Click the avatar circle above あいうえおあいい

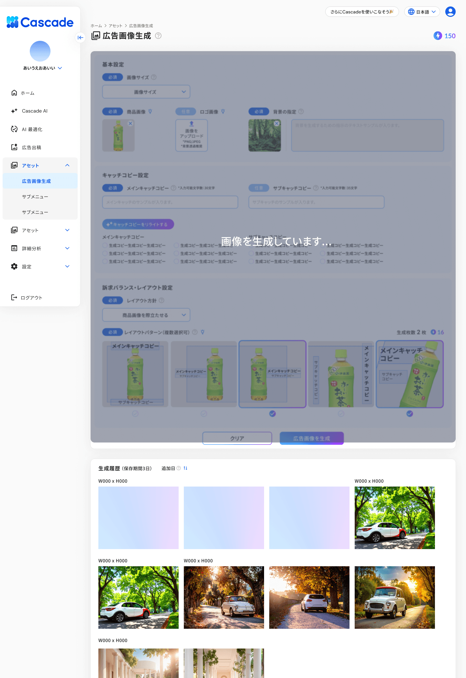point(40,51)
